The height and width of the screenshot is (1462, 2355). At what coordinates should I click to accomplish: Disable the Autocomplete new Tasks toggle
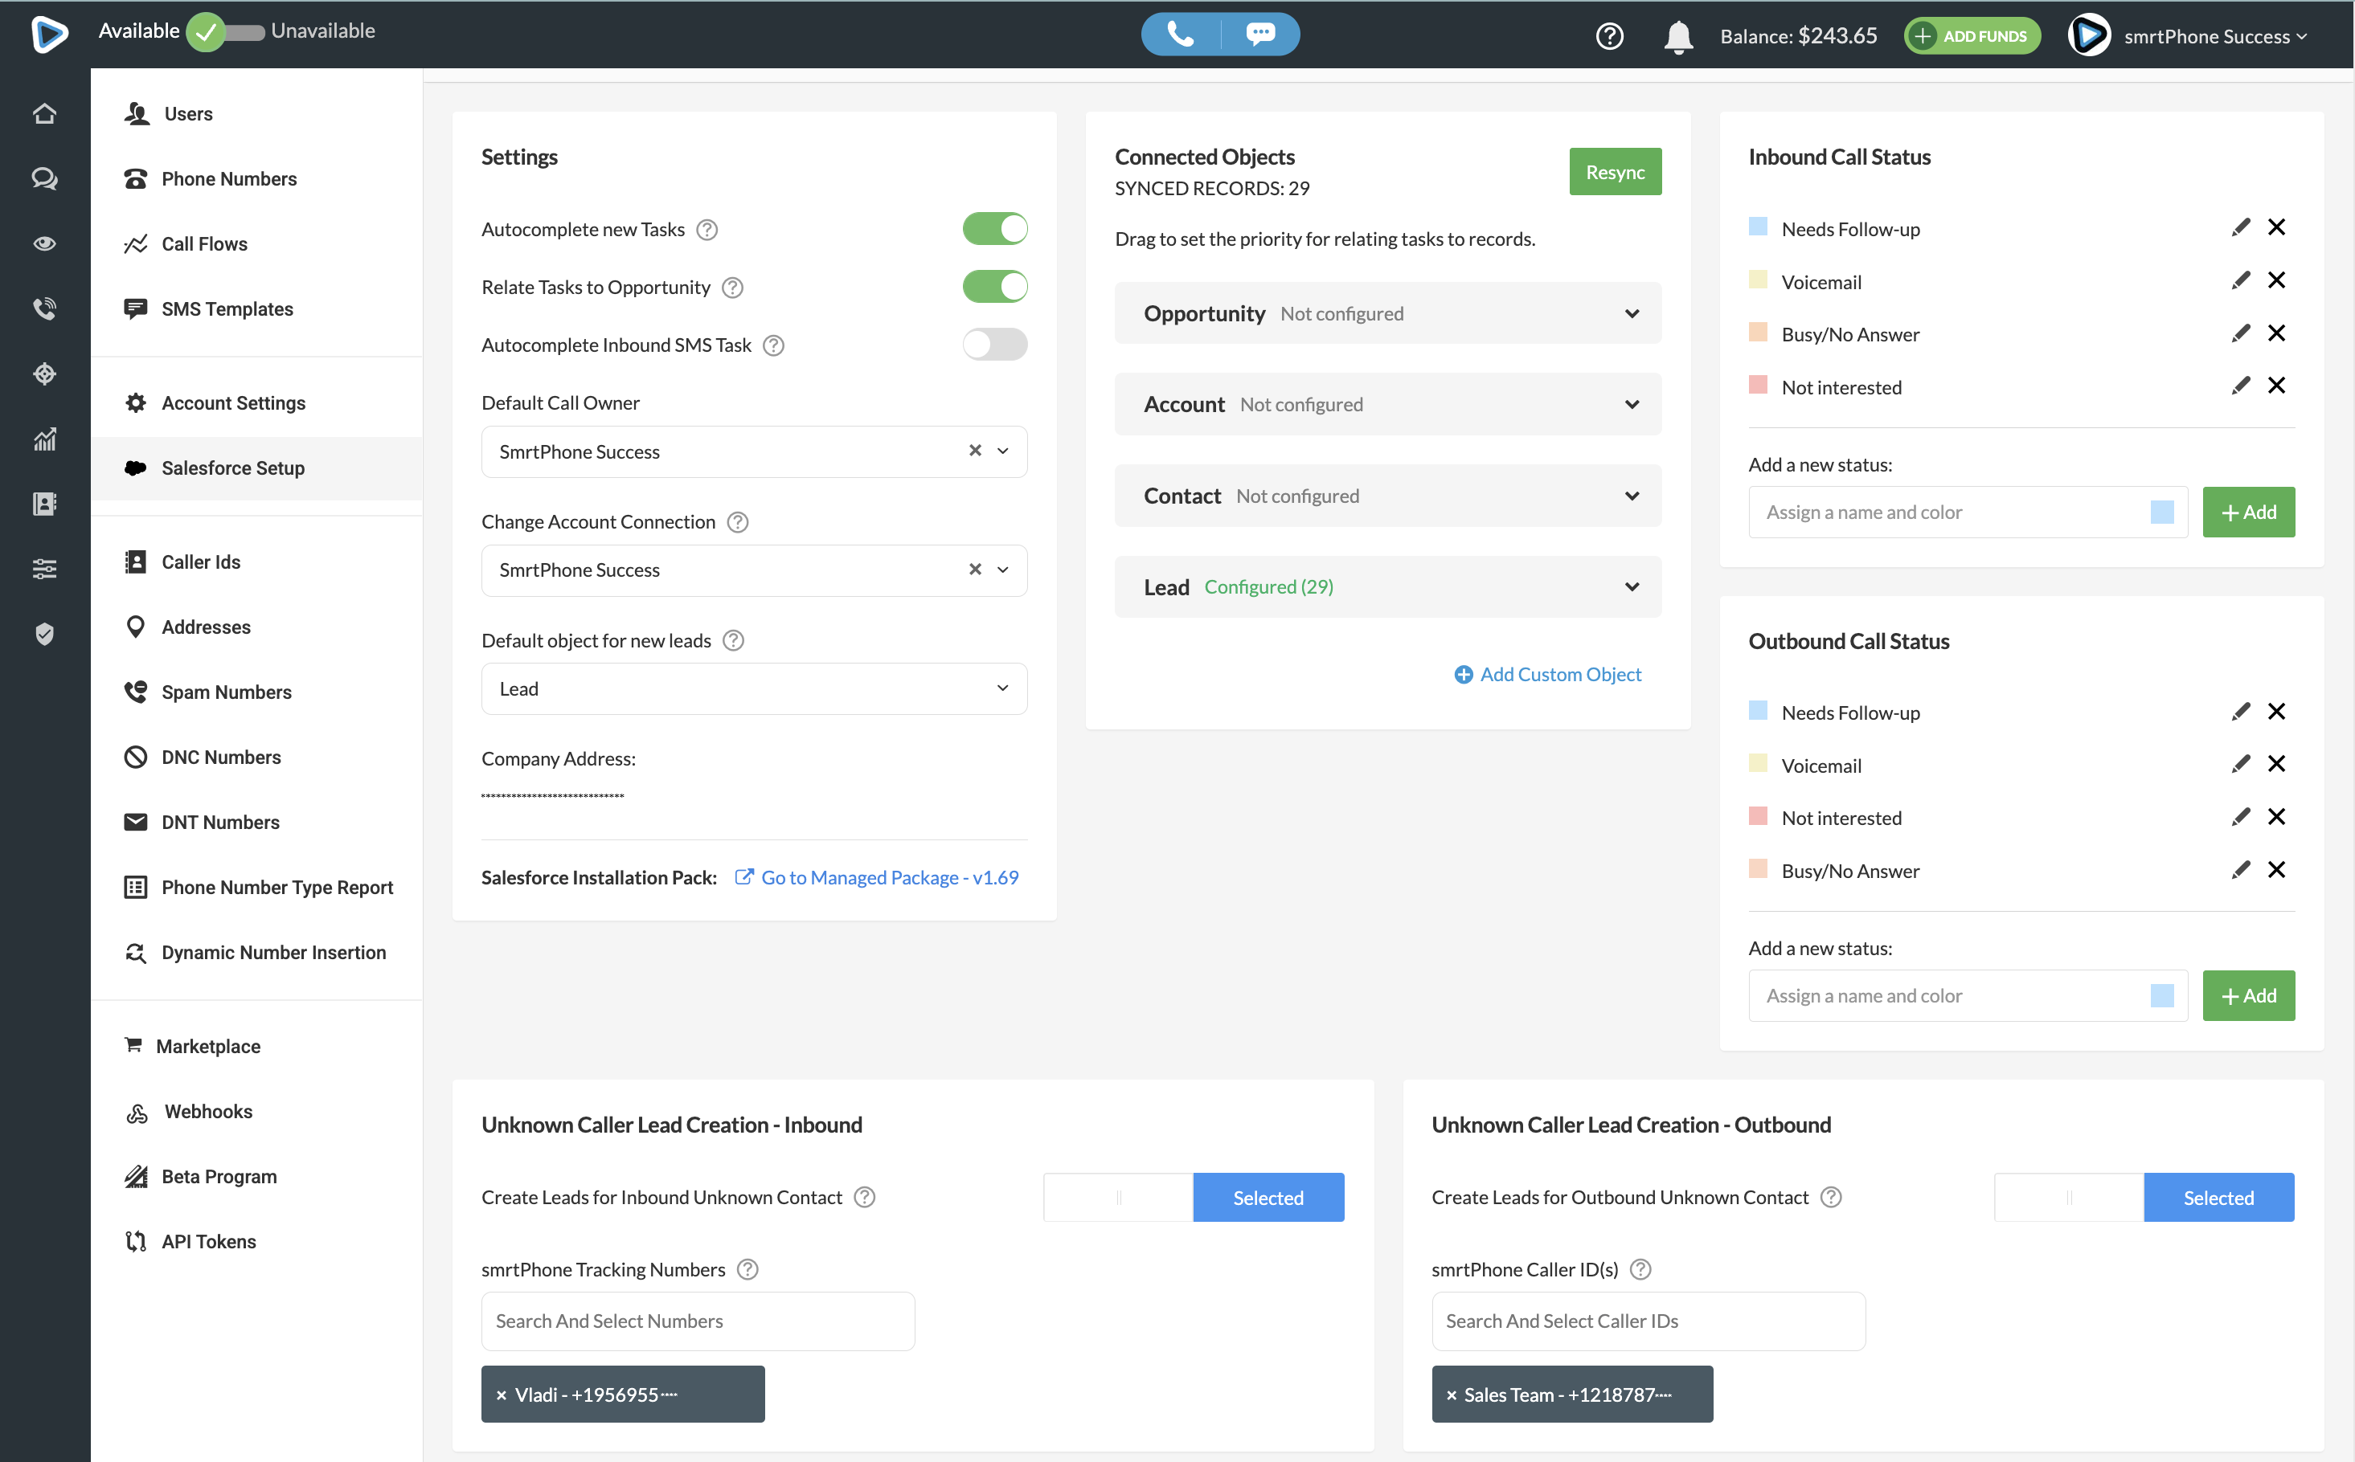click(994, 229)
